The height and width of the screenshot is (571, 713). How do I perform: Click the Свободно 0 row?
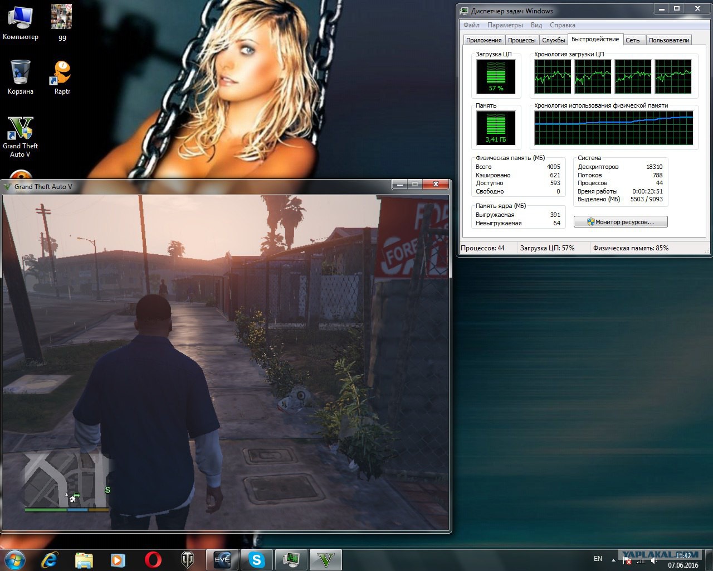click(x=518, y=191)
